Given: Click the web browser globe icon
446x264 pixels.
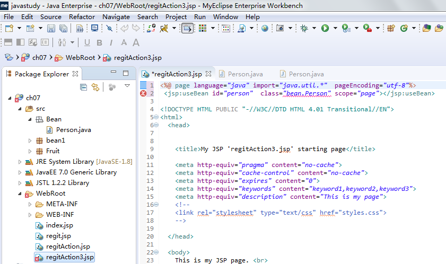Looking at the screenshot, I should pos(265,28).
